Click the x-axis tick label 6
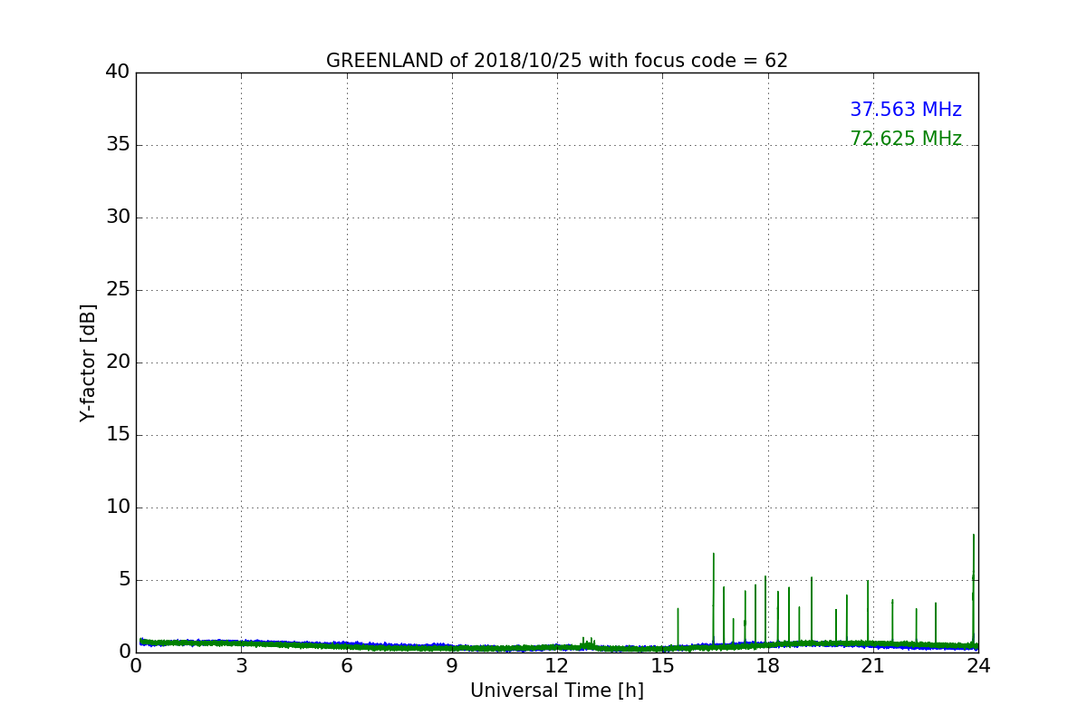 [x=346, y=666]
